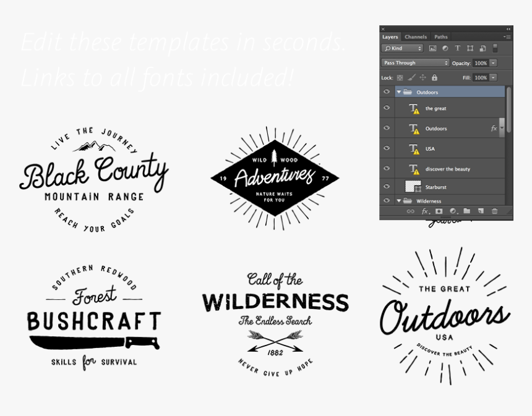This screenshot has height=416, width=532.
Task: Hide the Starburst layer
Action: coord(387,186)
